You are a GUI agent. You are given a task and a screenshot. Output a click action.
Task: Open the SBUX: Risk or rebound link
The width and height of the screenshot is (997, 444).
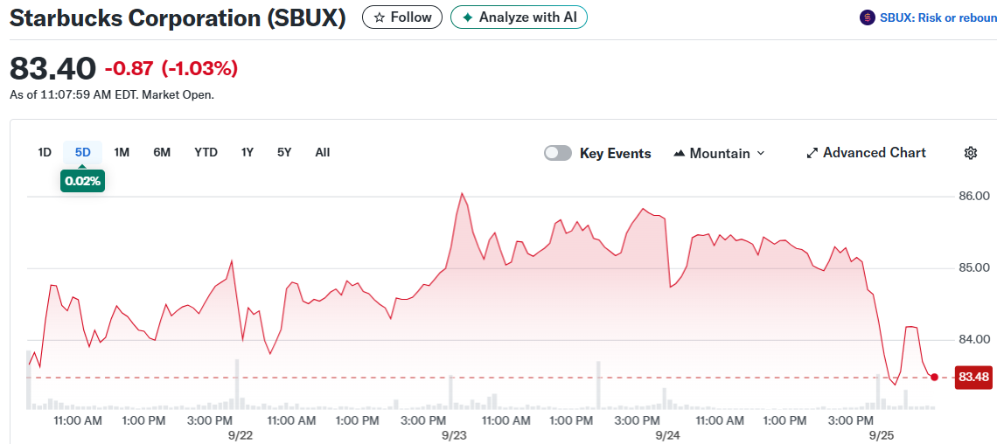(938, 17)
